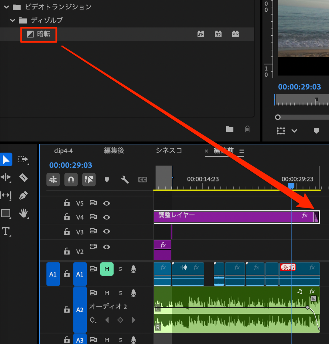The width and height of the screenshot is (329, 344).
Task: Select the Razor tool
Action: pos(23,177)
